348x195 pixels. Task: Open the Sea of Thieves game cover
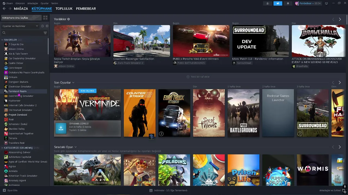click(209, 113)
